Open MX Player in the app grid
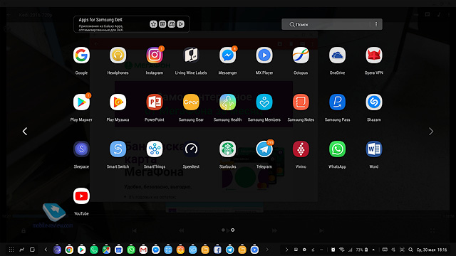The width and height of the screenshot is (456, 256). click(x=264, y=55)
